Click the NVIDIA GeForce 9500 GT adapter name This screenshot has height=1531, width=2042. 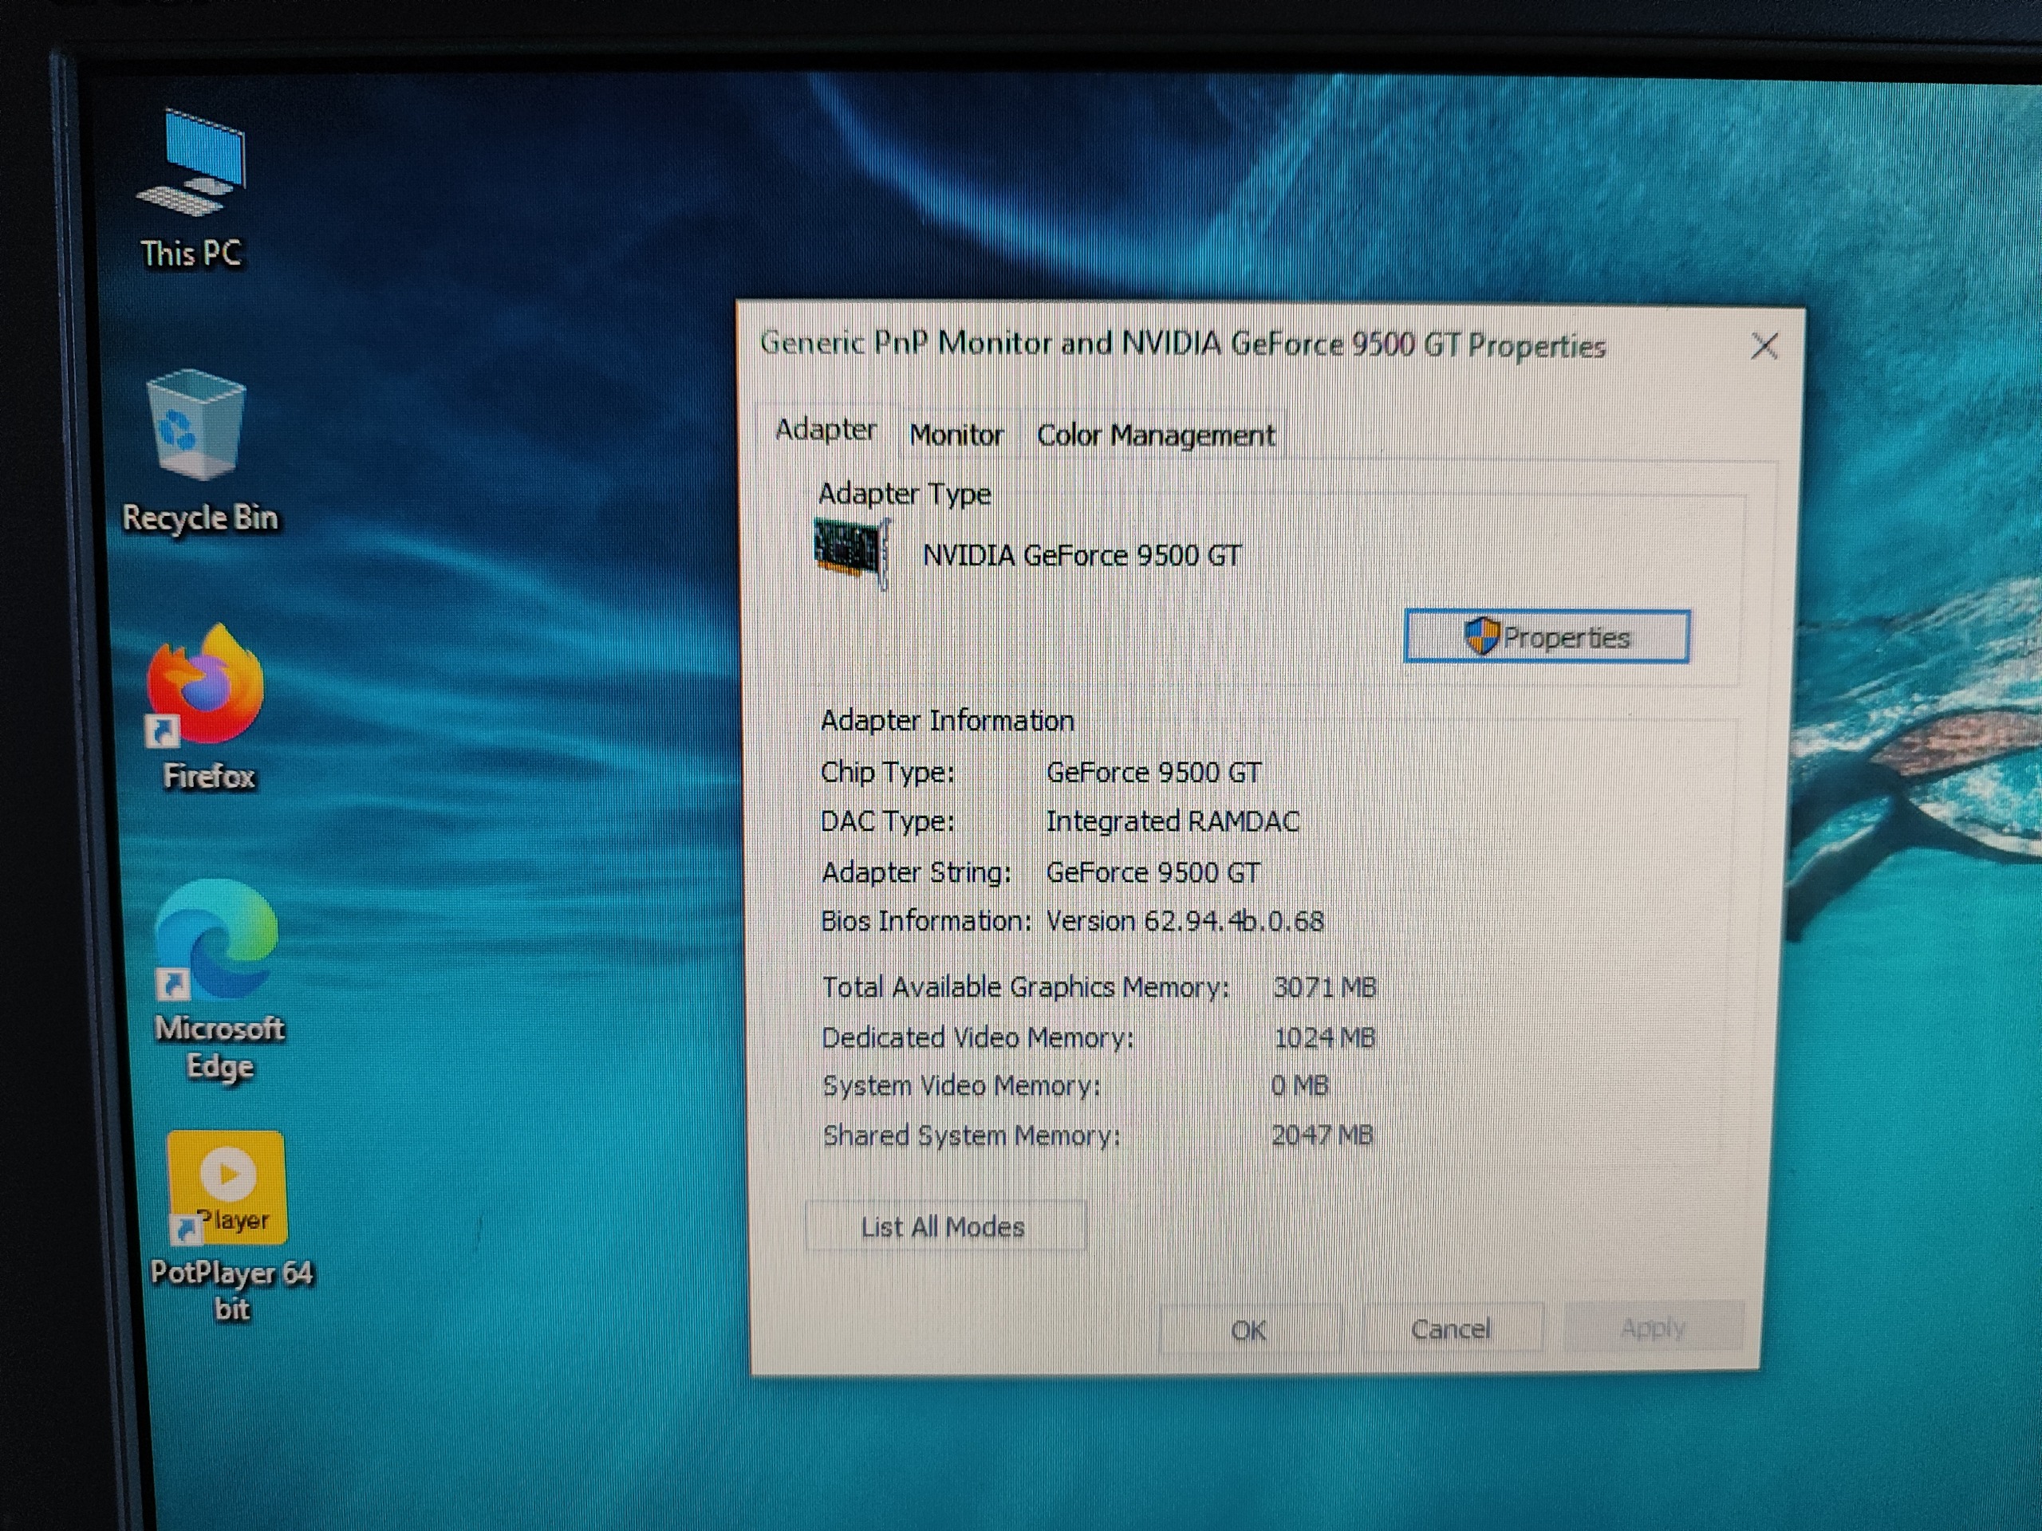click(1082, 556)
